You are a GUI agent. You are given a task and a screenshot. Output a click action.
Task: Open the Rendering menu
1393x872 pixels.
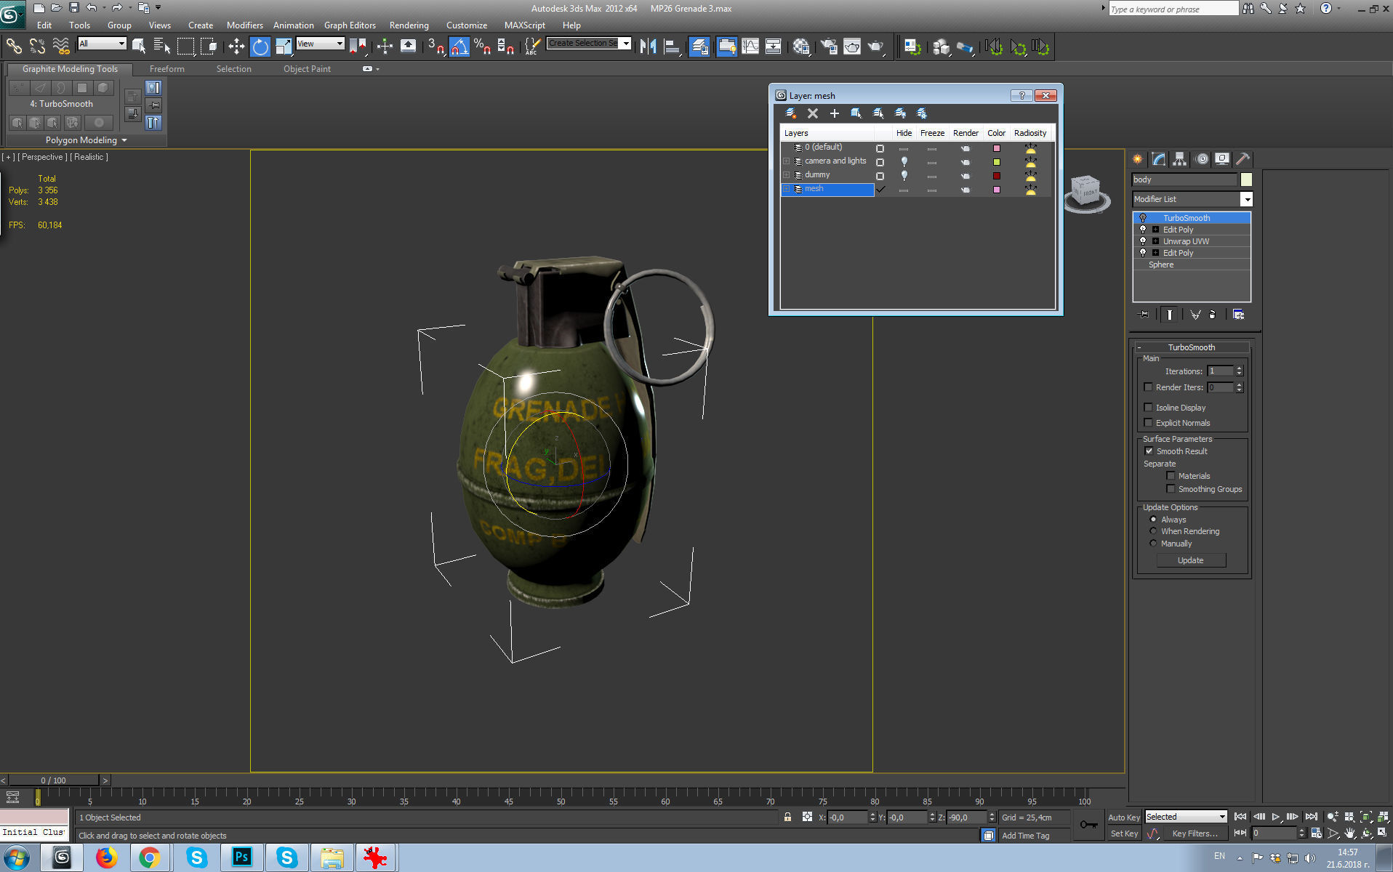pos(409,25)
